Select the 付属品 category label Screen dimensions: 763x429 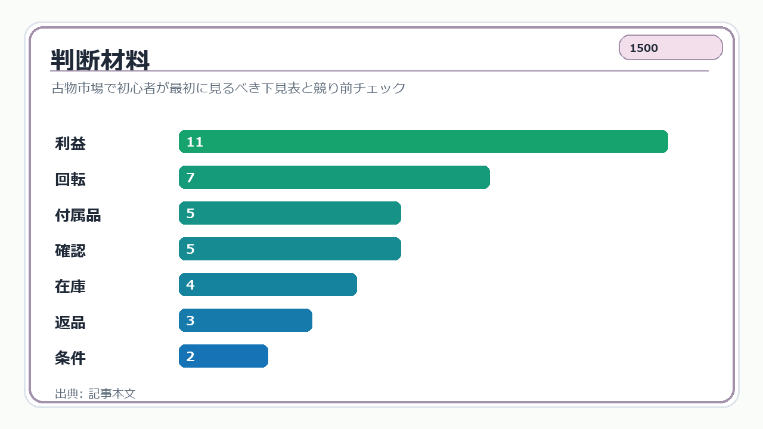tap(78, 215)
